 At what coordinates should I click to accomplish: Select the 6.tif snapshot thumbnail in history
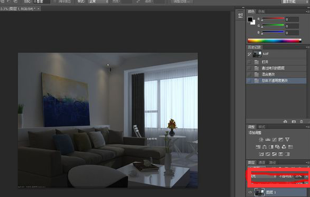coord(257,54)
